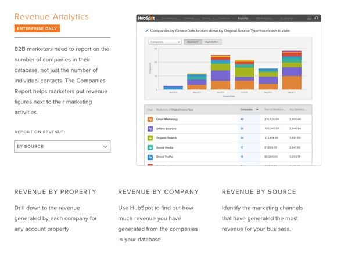This screenshot has height=257, width=337.
Task: Select the Standard chart view toggle
Action: click(193, 42)
